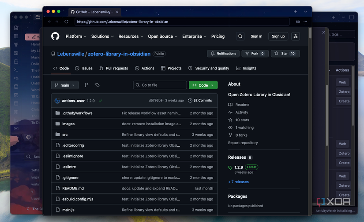View branches using the branch icon
Screen dimensions: 364x222
86,85
